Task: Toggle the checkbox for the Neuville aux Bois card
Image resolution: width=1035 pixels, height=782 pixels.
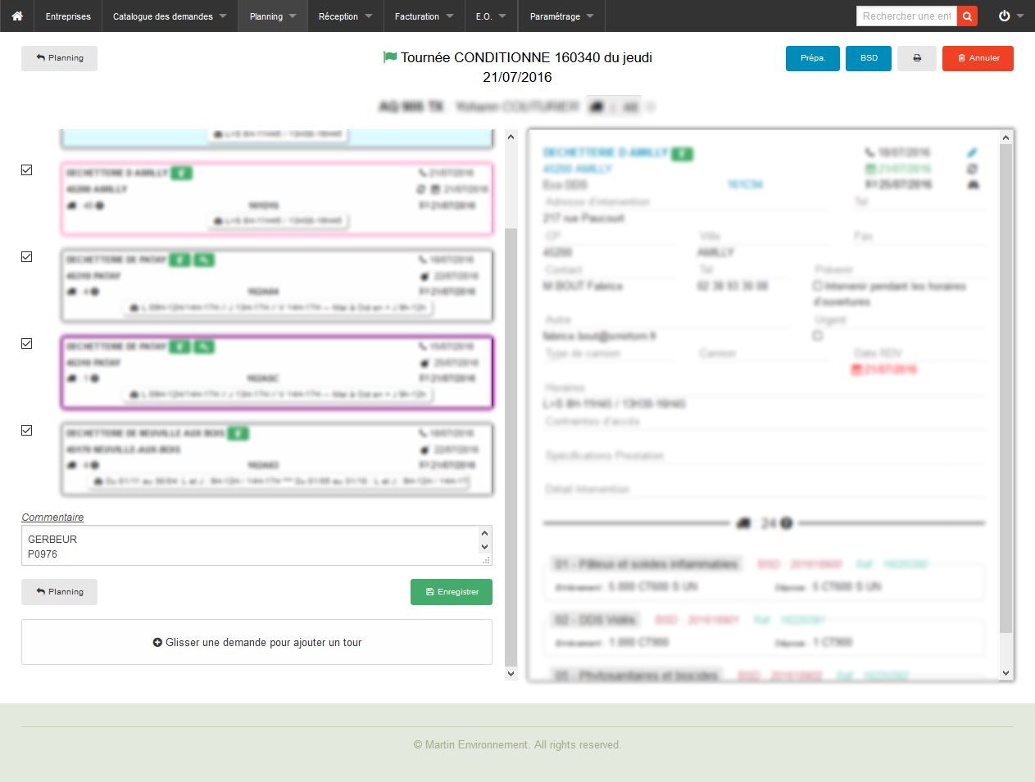Action: (x=27, y=431)
